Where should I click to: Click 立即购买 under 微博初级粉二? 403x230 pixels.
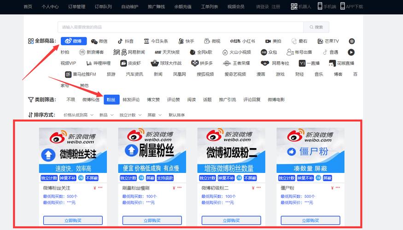coord(231,220)
